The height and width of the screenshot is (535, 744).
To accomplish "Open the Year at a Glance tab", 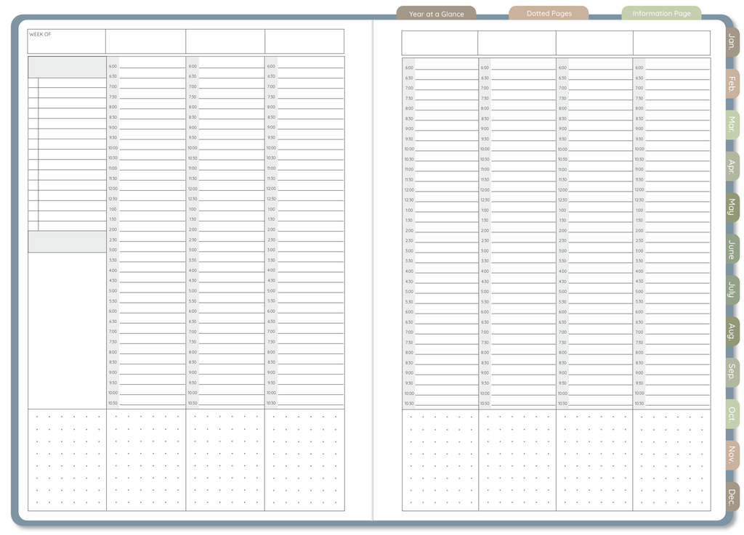I will [x=436, y=13].
